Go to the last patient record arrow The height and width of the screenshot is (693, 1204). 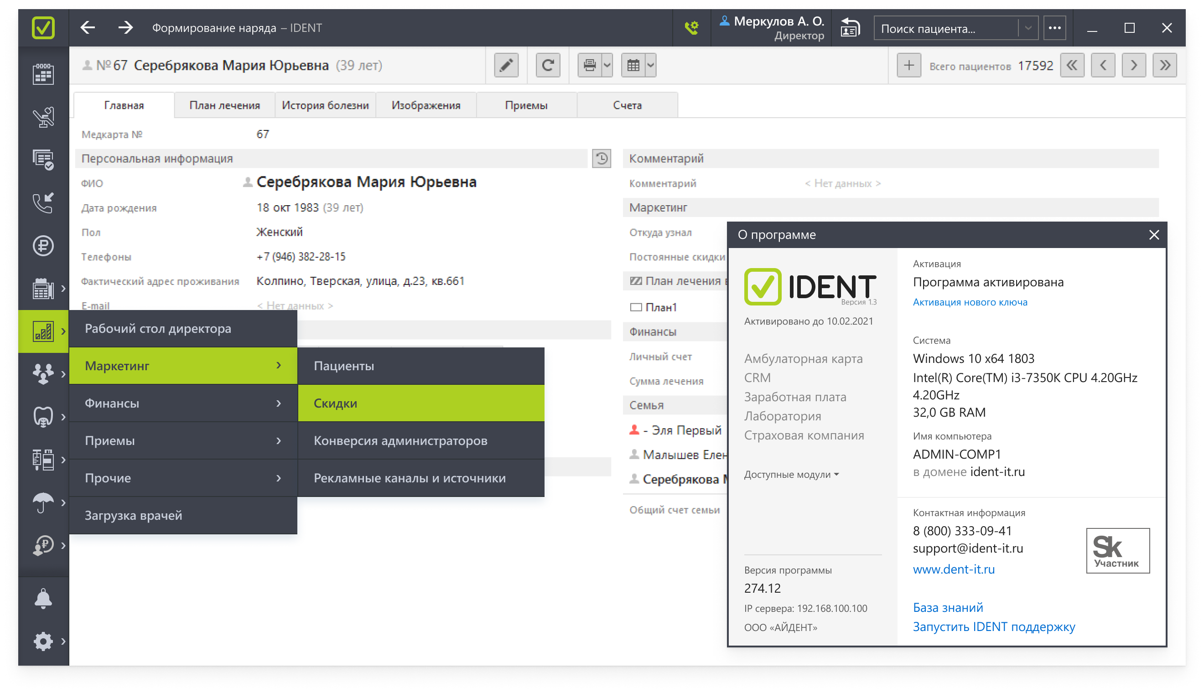[x=1164, y=65]
